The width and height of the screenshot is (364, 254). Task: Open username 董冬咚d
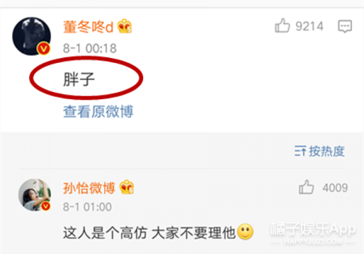[88, 27]
